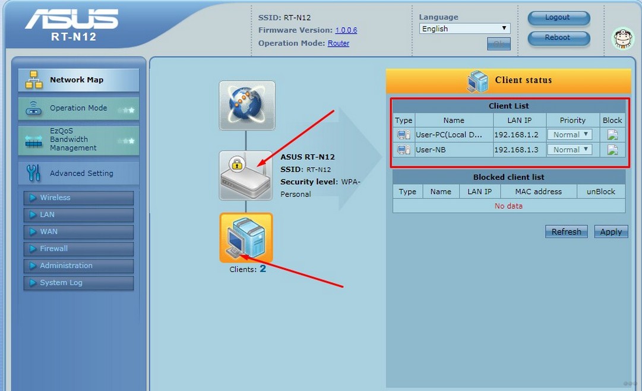Click the EzQoS Bandwidth Management icon
This screenshot has height=391, width=642.
(x=34, y=141)
